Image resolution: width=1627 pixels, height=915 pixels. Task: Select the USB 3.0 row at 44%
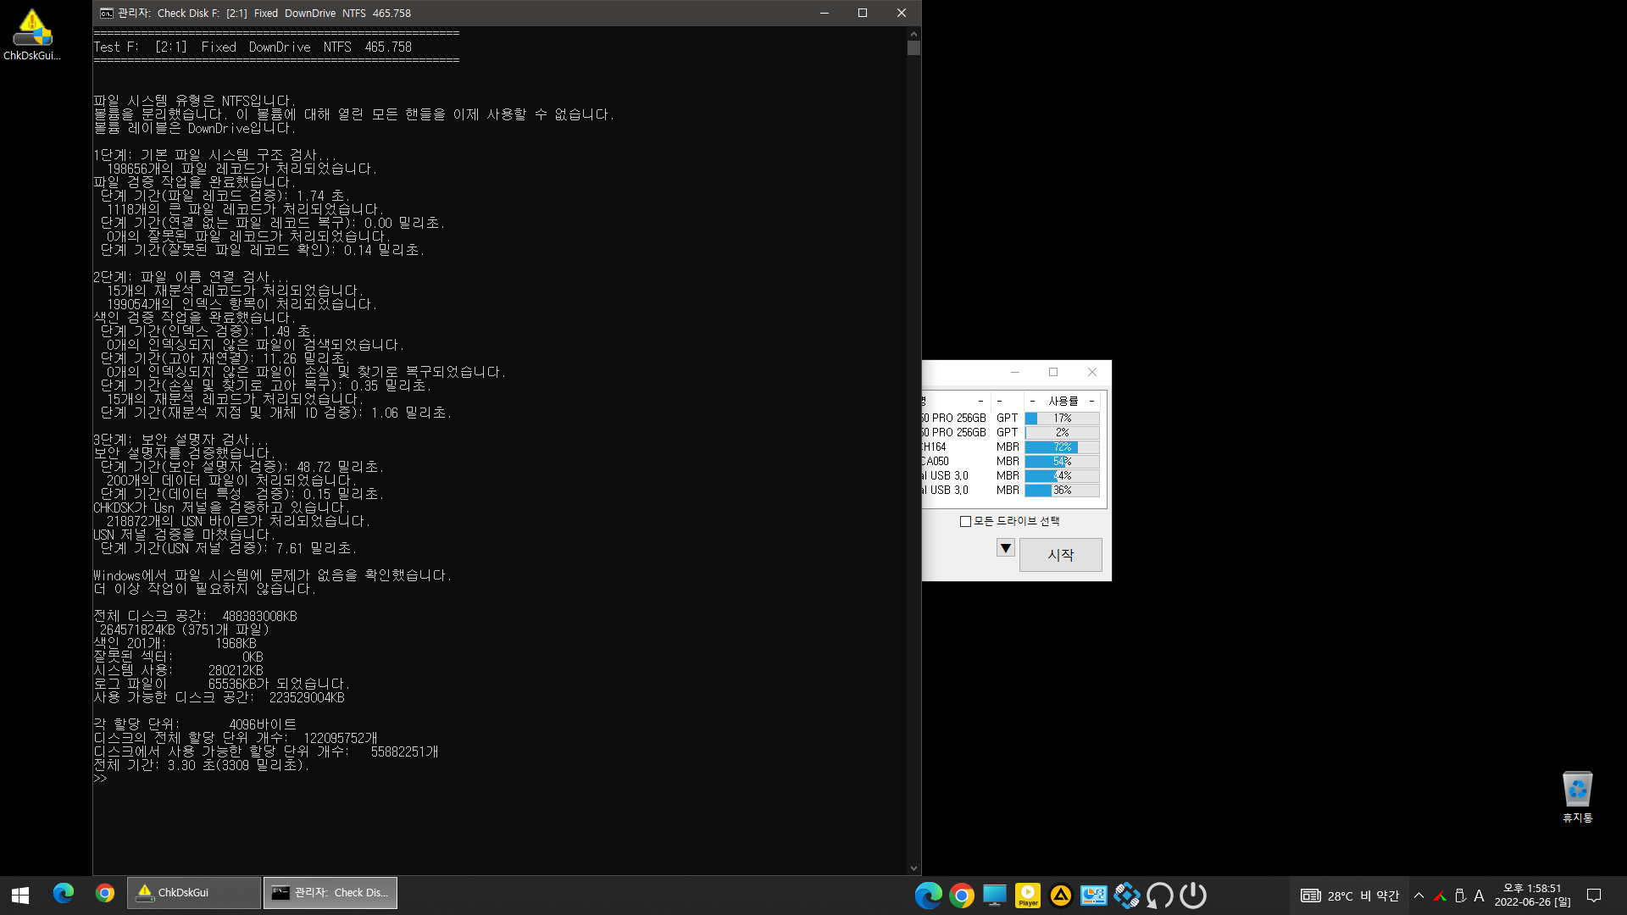click(1011, 475)
